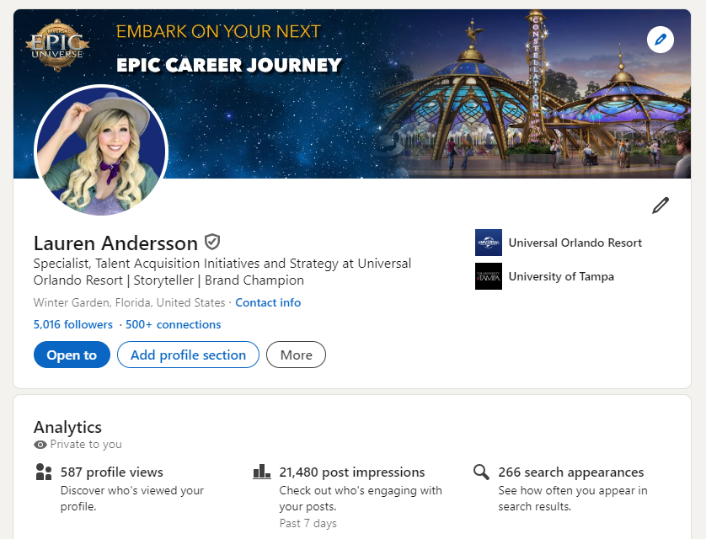The height and width of the screenshot is (539, 706).
Task: Click the post impressions bar chart icon
Action: 262,472
